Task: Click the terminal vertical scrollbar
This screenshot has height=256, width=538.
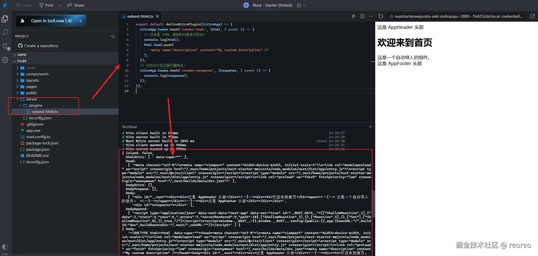Action: click(373, 204)
